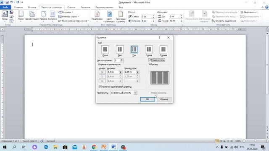269x151 pixels.
Task: Click the Undo icon in quick access toolbar
Action: [x=11, y=3]
